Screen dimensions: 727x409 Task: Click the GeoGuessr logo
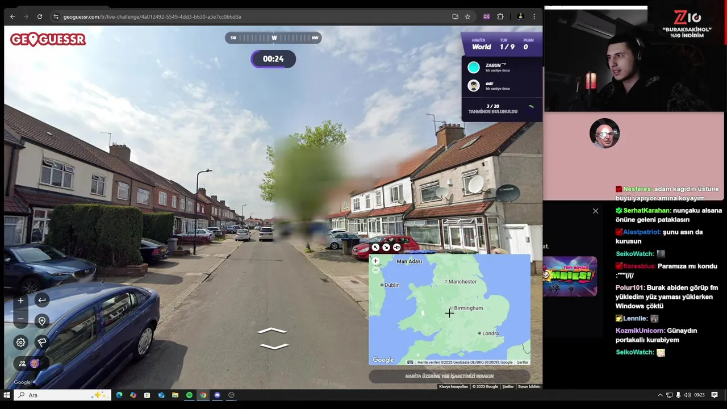48,39
